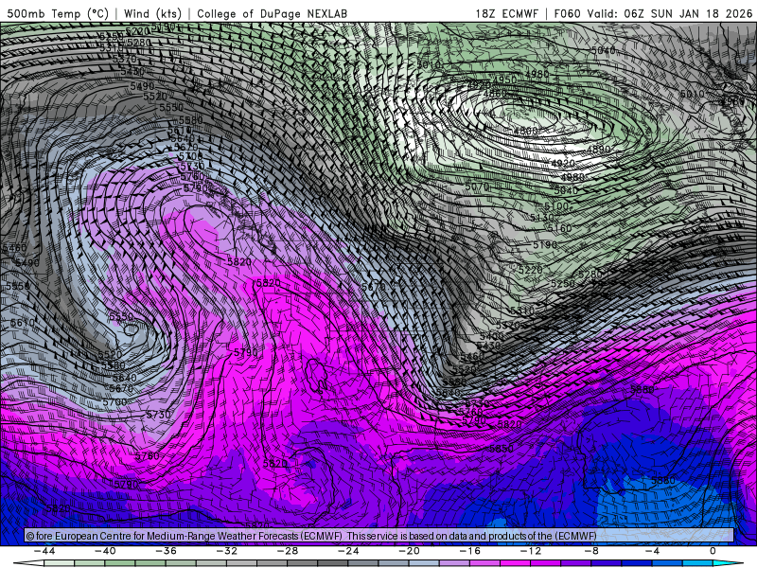Click the "Wind (kts)" header label
This screenshot has height=568, width=757.
152,13
